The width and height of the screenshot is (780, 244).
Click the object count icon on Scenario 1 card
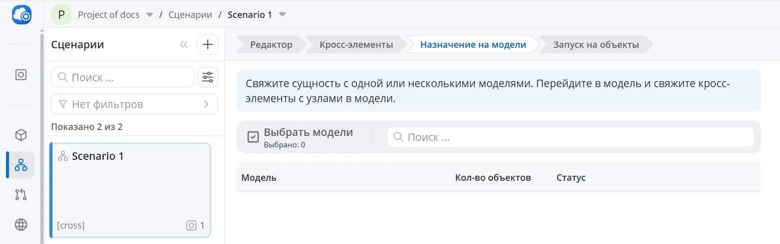(191, 226)
